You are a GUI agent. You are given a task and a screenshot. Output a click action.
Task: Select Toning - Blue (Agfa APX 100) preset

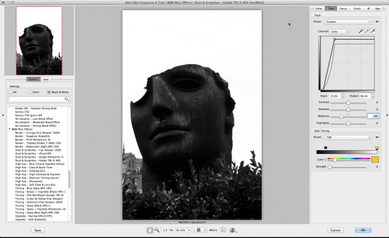point(33,188)
